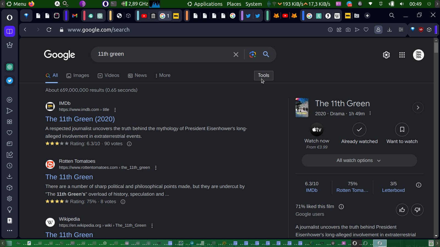Like the film with thumbs up
This screenshot has height=247, width=440.
tap(402, 210)
